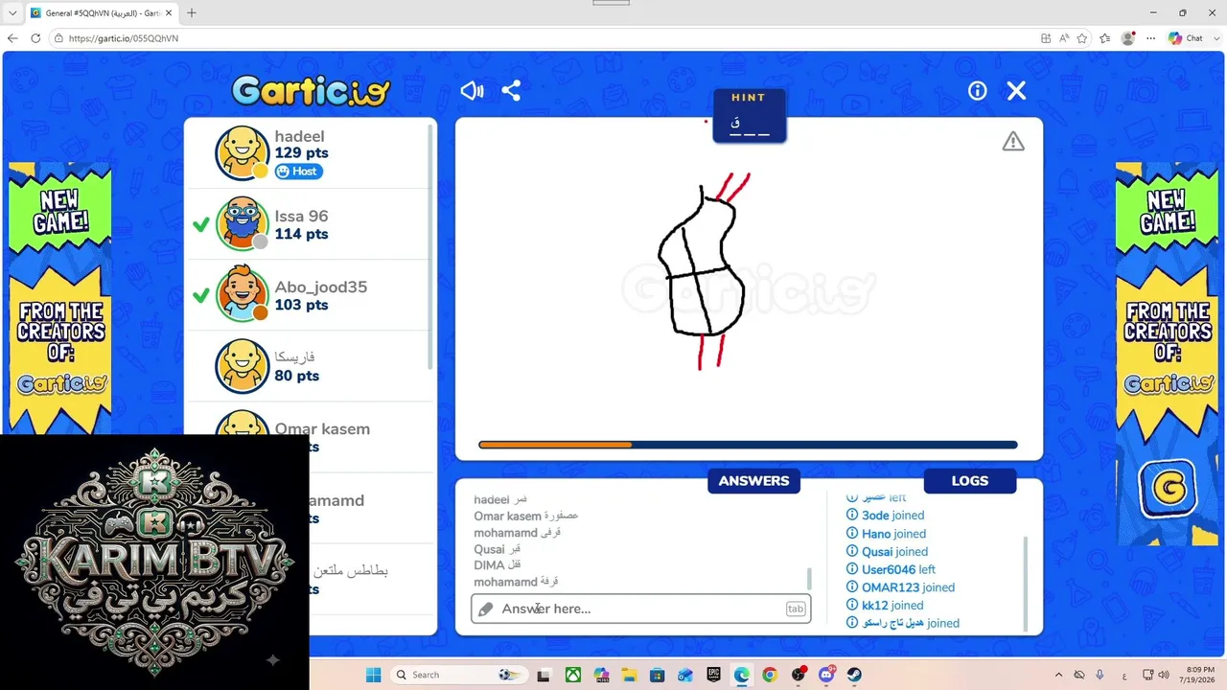
Task: Open the browser read aloud icon
Action: coord(1064,38)
